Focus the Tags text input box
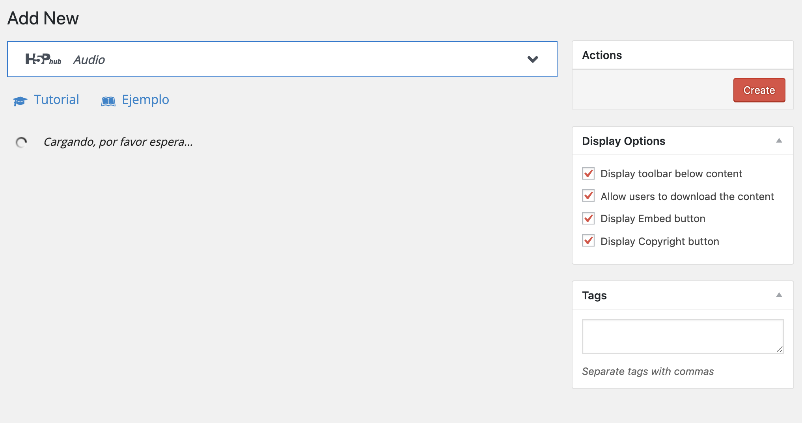The image size is (802, 423). point(682,336)
